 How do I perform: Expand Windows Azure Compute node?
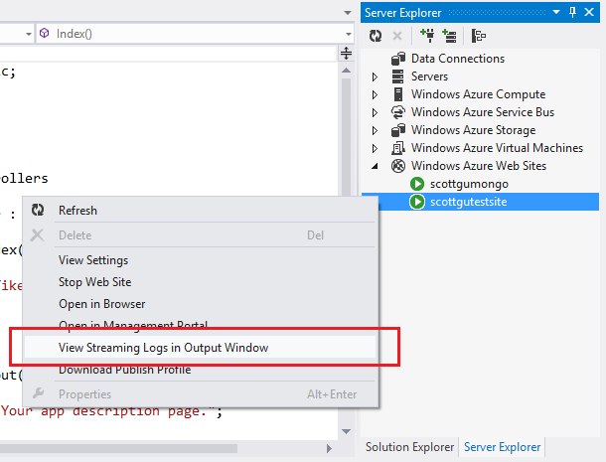[375, 94]
